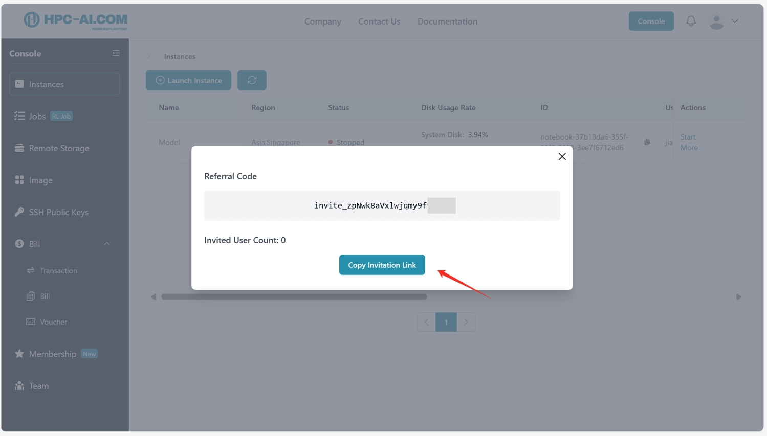Click the refresh instances icon button
767x436 pixels.
click(x=252, y=80)
